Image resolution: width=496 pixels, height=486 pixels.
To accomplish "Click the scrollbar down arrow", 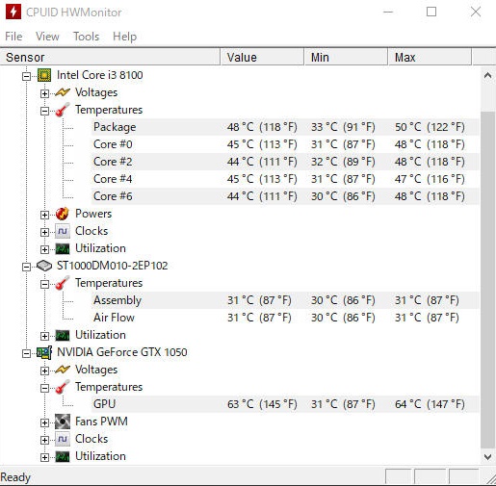I will (x=488, y=457).
